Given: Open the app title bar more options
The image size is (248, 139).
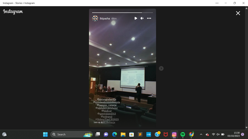Looking at the screenshot, I should coord(217,3).
